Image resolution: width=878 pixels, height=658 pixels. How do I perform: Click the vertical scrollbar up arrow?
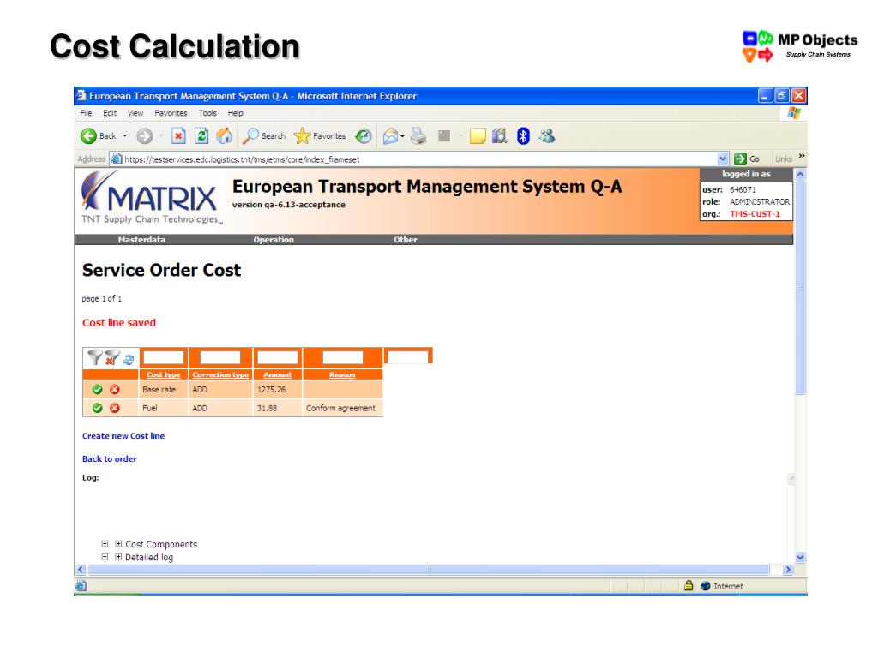click(800, 175)
